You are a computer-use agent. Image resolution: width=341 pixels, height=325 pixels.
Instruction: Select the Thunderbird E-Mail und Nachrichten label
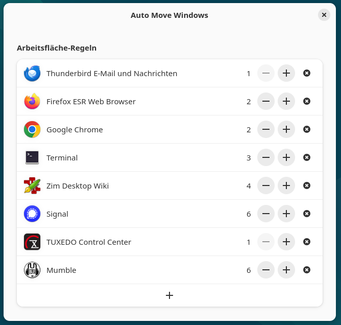coord(112,74)
